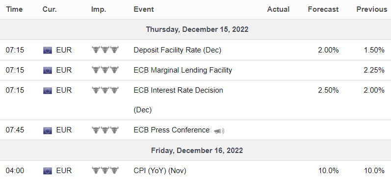Click the Actual column header
Viewport: 391px width, 179px height.
[x=278, y=9]
